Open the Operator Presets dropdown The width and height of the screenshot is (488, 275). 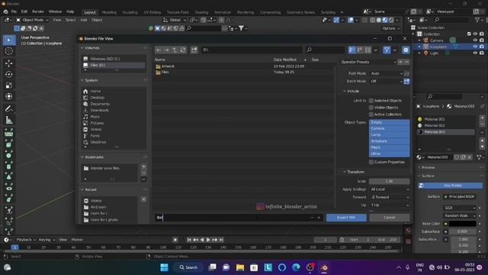click(x=369, y=62)
